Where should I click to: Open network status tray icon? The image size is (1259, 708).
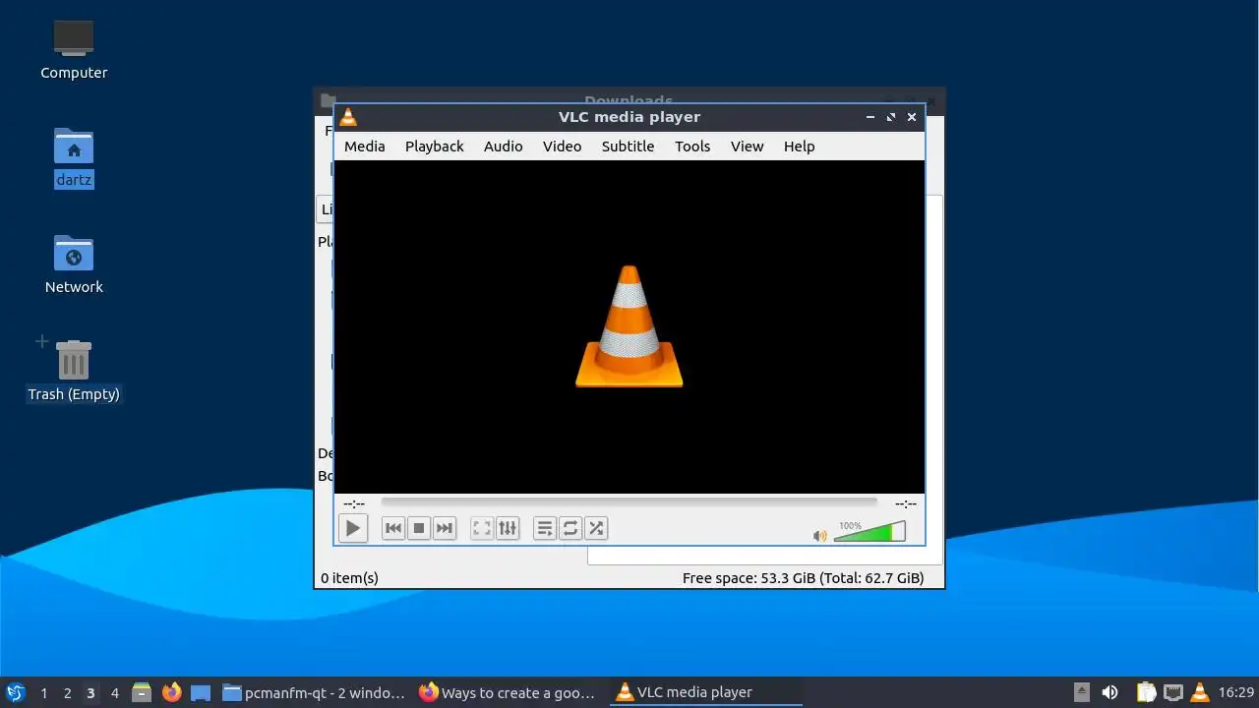[1172, 692]
